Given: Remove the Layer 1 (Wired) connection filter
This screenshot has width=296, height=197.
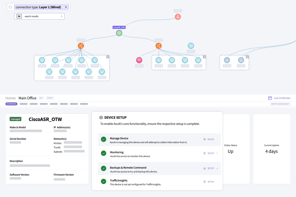Looking at the screenshot, I should click(66, 7).
